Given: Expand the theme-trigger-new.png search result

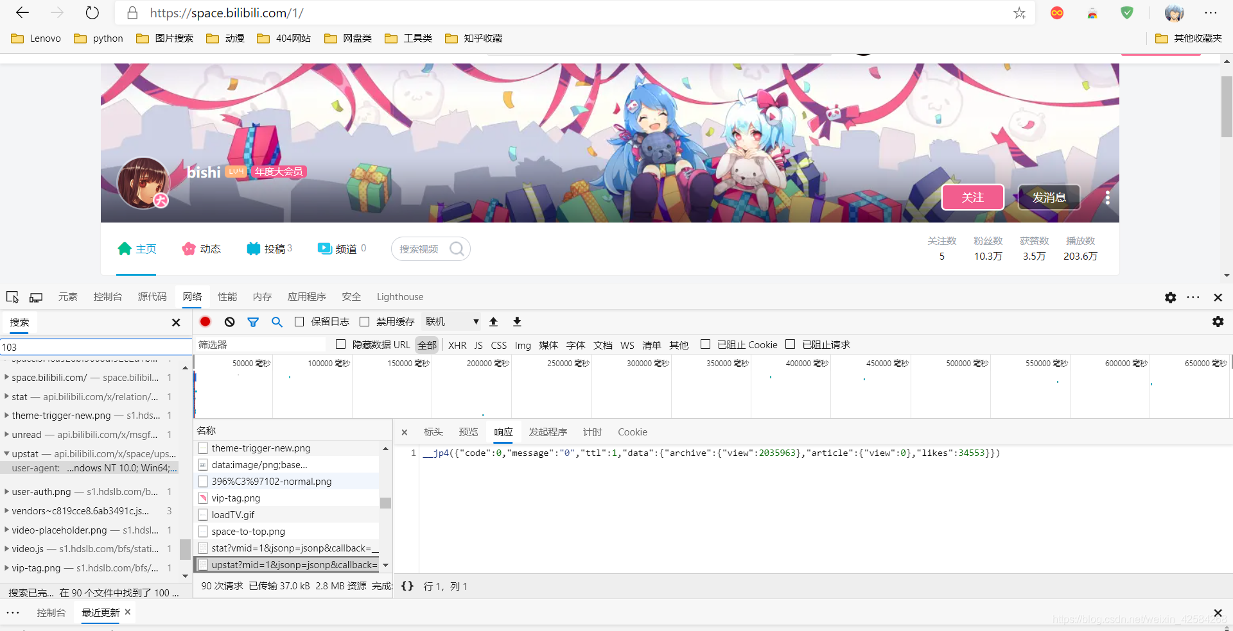Looking at the screenshot, I should (x=6, y=416).
